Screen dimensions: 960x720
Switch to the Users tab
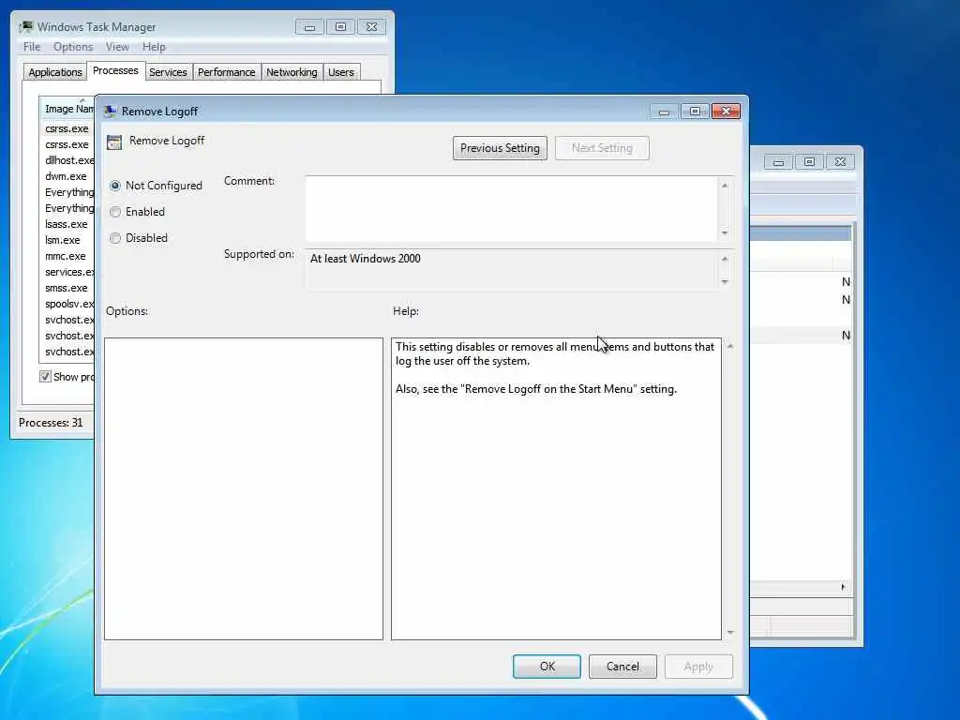coord(341,72)
